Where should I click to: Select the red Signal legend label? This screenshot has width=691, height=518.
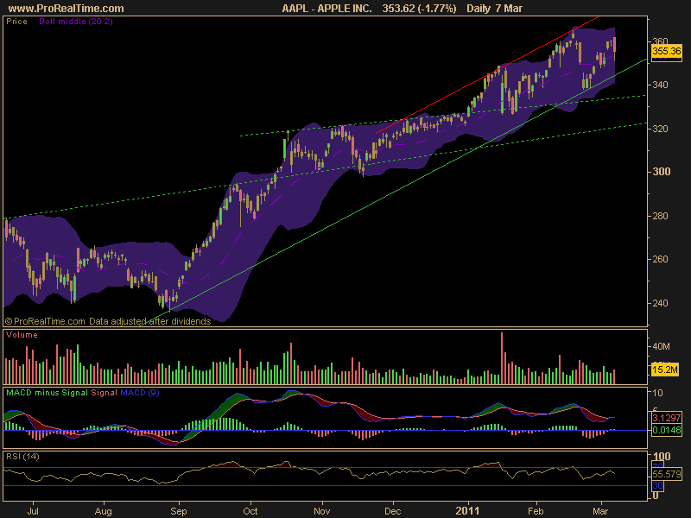click(104, 393)
